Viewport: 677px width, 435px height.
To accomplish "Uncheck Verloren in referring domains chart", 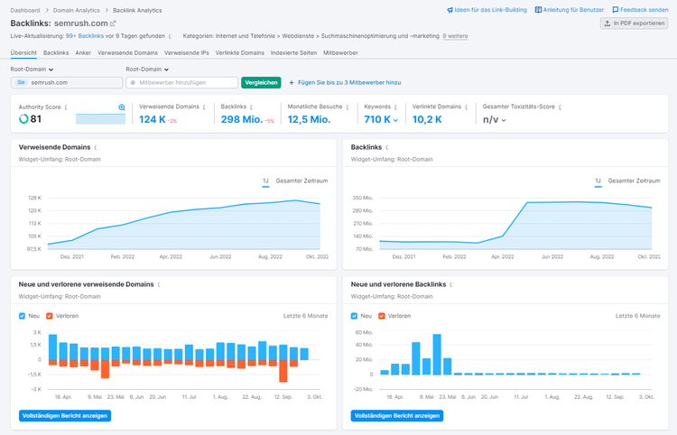I will [50, 316].
